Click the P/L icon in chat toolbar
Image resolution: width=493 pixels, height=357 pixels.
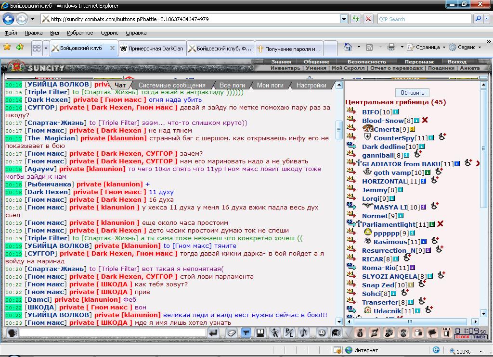point(289,333)
